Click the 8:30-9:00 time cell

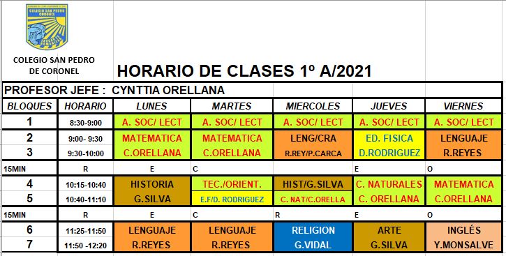click(86, 123)
